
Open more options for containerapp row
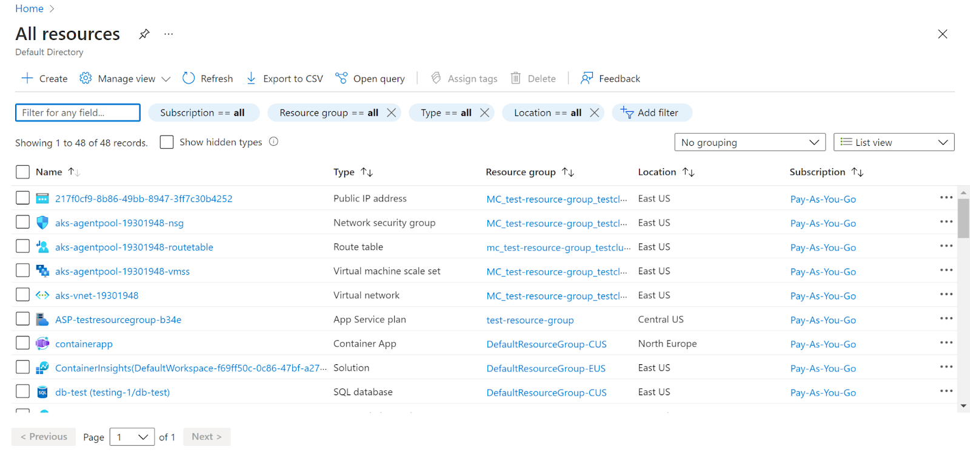point(946,343)
